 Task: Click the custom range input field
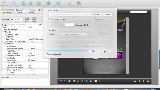coord(70,25)
